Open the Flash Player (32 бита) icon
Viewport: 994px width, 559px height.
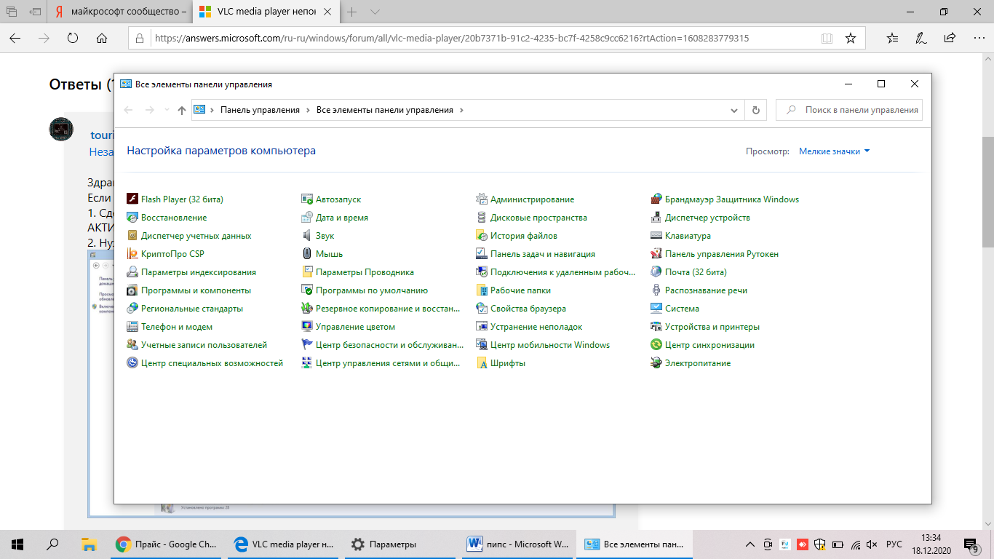coord(132,199)
